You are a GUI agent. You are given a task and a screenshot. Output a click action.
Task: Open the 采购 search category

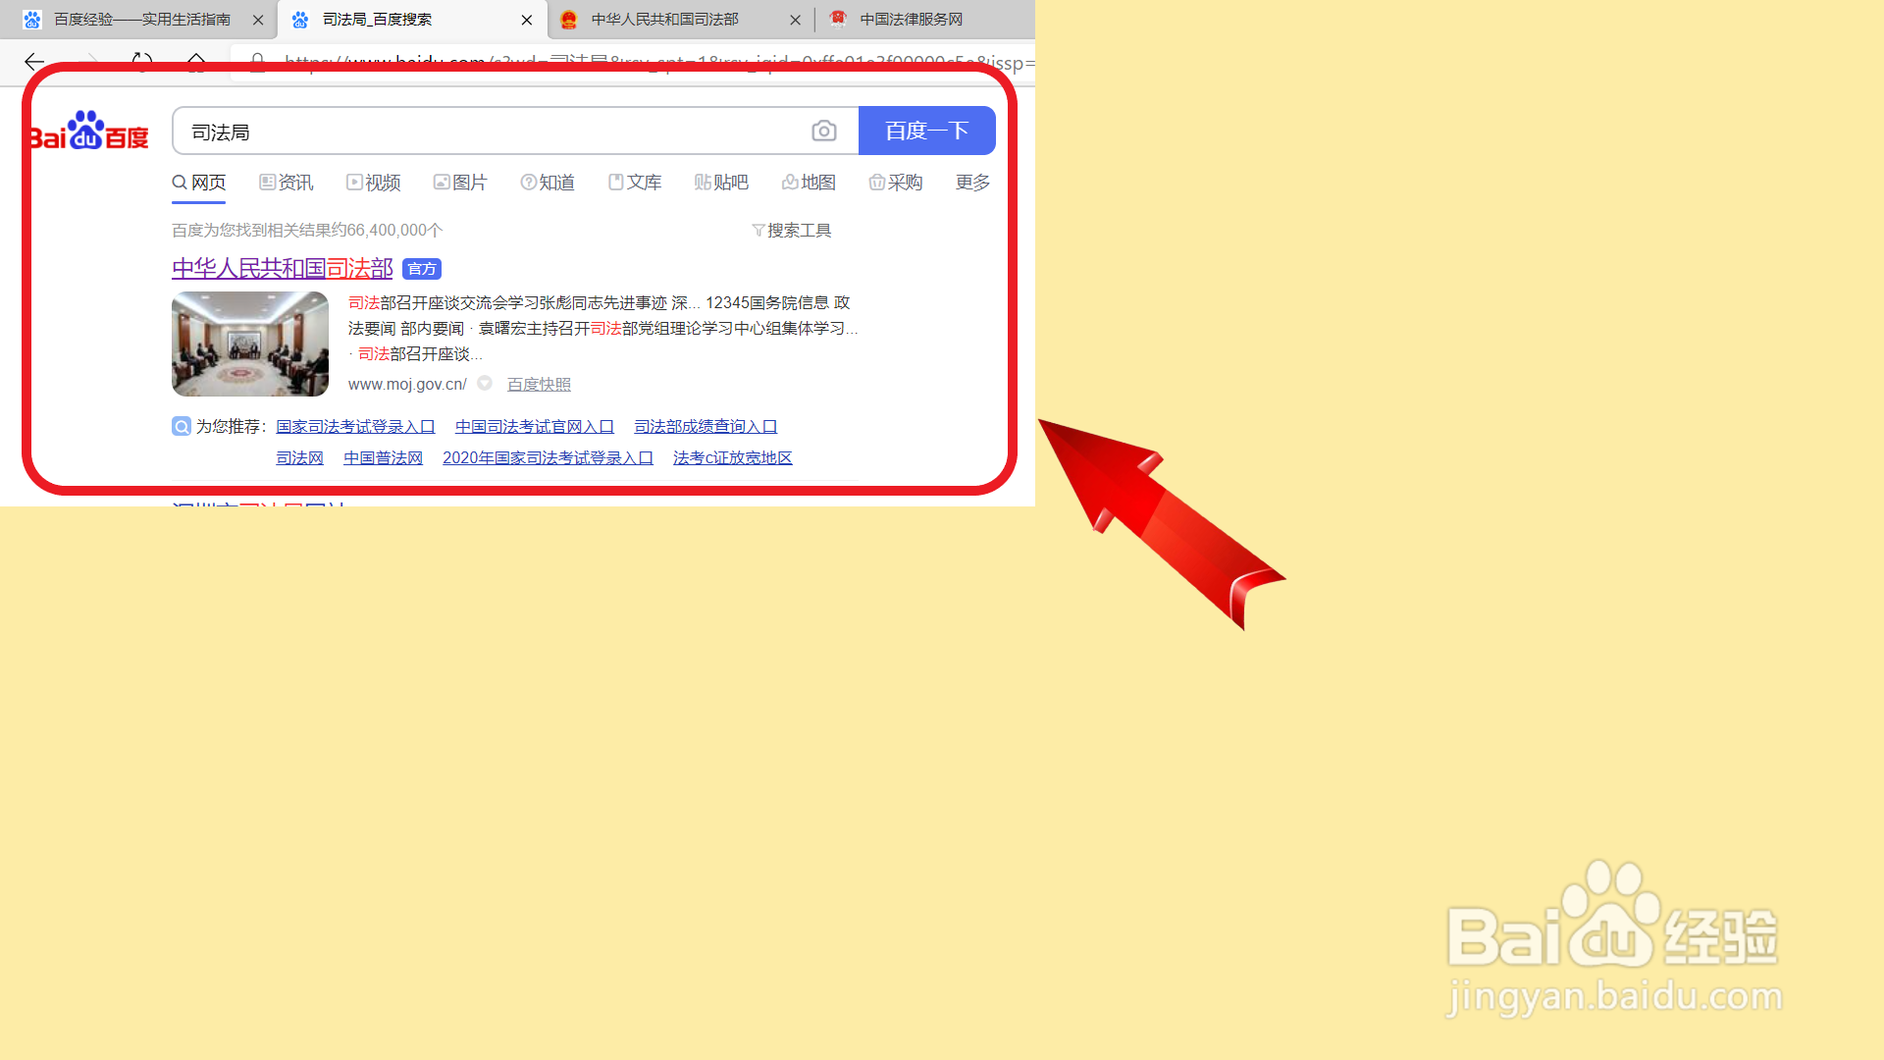[x=896, y=183]
